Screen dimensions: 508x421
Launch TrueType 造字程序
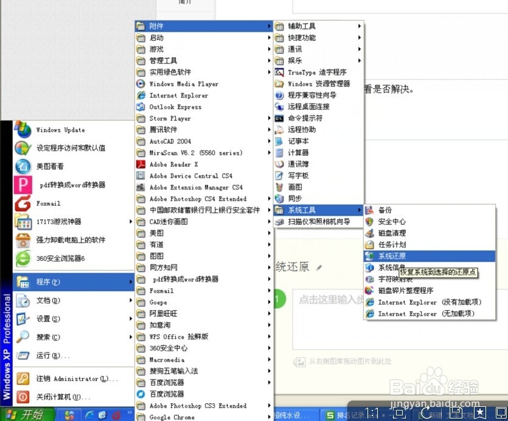tap(318, 72)
